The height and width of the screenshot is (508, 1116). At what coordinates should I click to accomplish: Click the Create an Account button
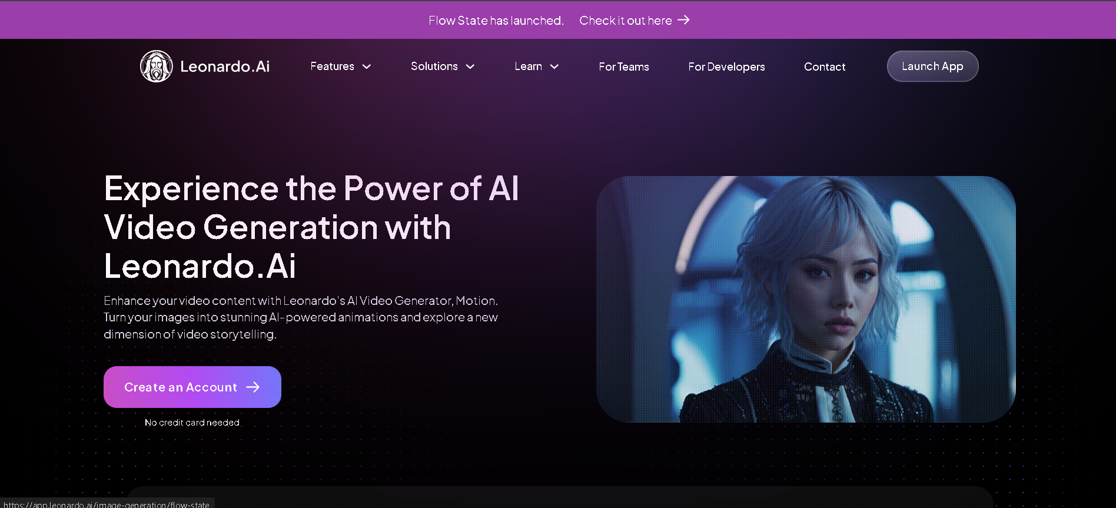(192, 387)
